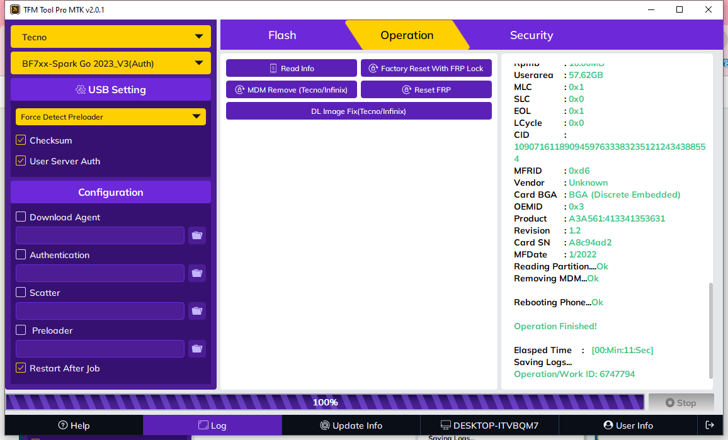
Task: Enable the Scatter checkbox
Action: 21,293
